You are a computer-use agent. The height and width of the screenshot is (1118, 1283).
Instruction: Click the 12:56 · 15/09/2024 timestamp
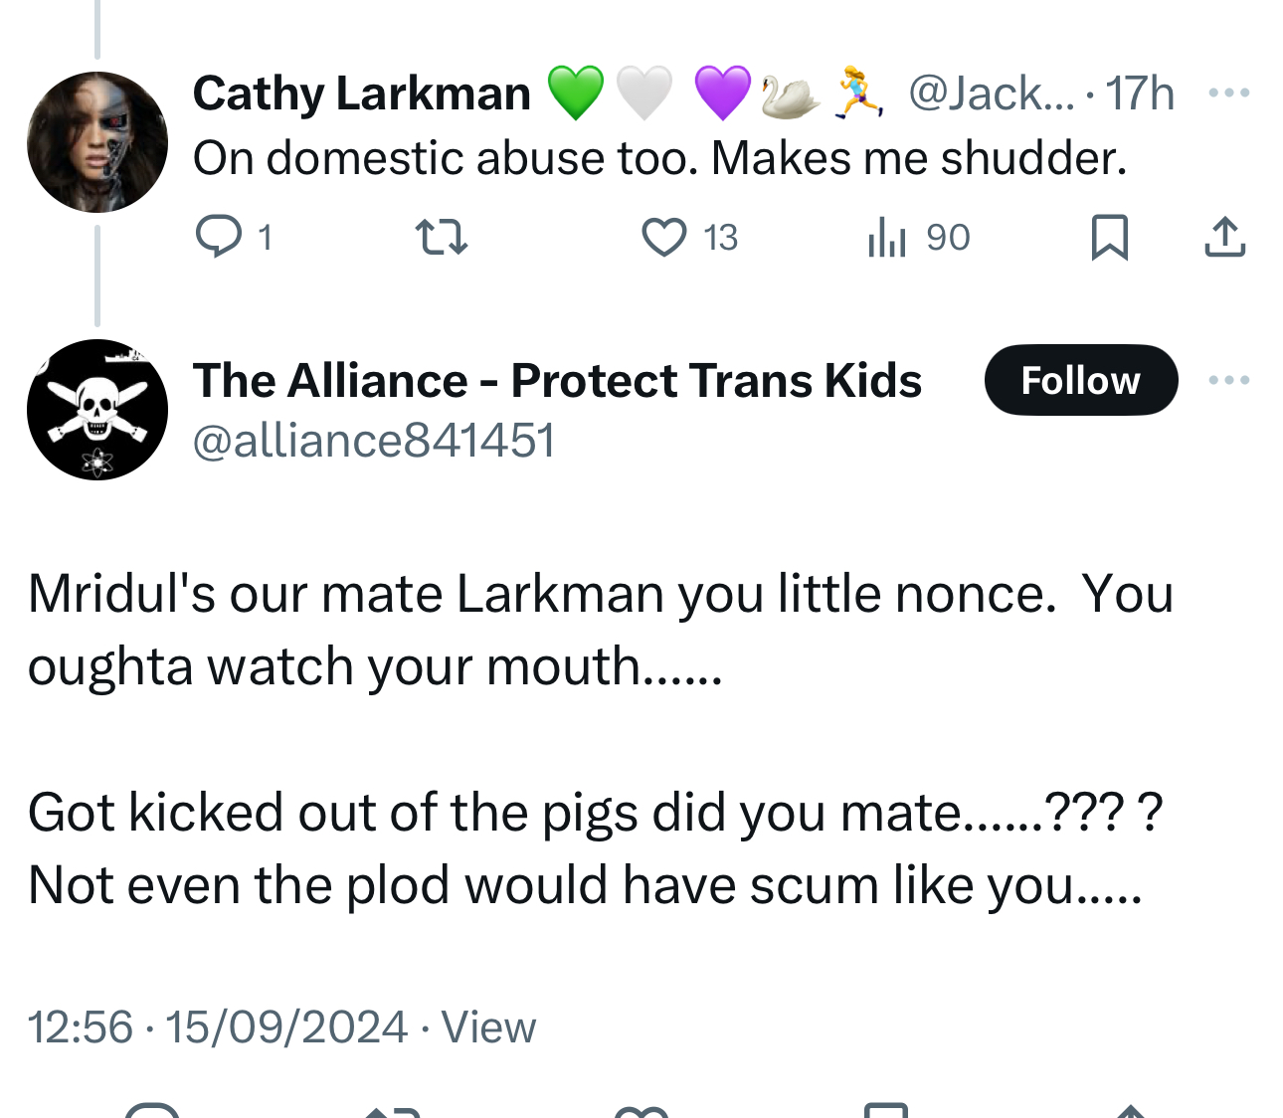pos(218,1026)
